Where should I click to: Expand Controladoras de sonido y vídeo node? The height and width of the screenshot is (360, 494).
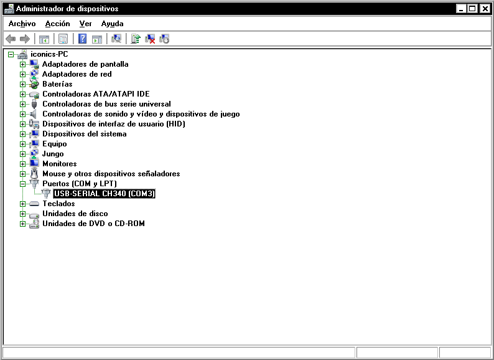click(x=22, y=114)
